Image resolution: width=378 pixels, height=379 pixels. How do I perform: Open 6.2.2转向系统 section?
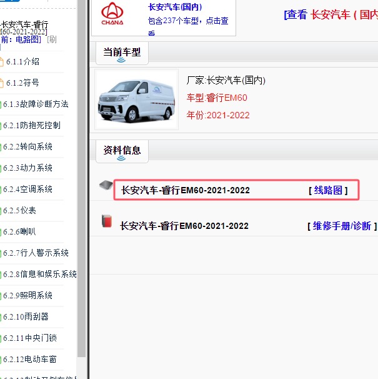pyautogui.click(x=27, y=147)
